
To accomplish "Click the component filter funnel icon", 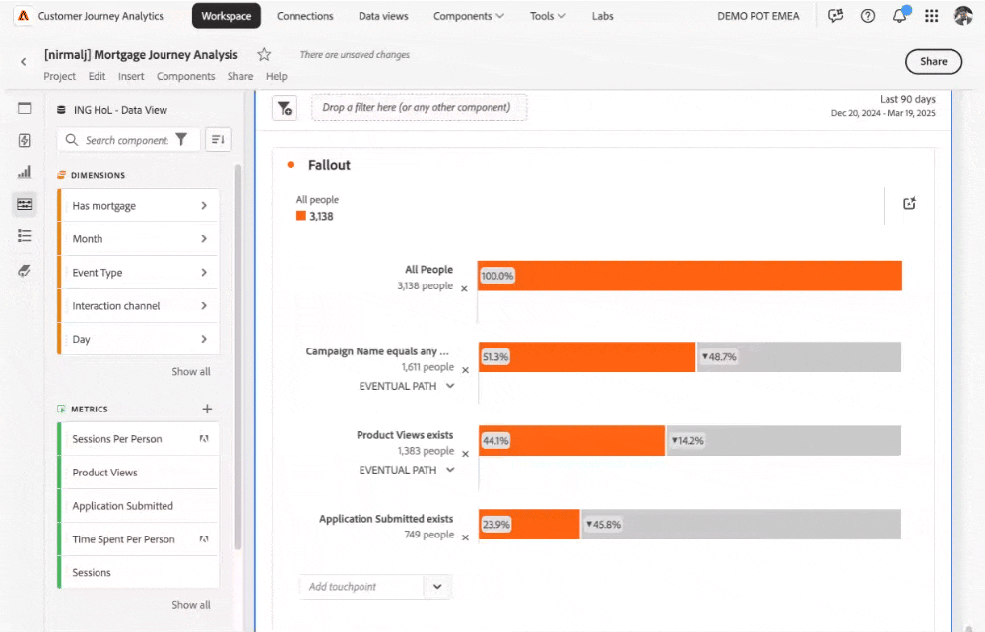I will point(181,140).
